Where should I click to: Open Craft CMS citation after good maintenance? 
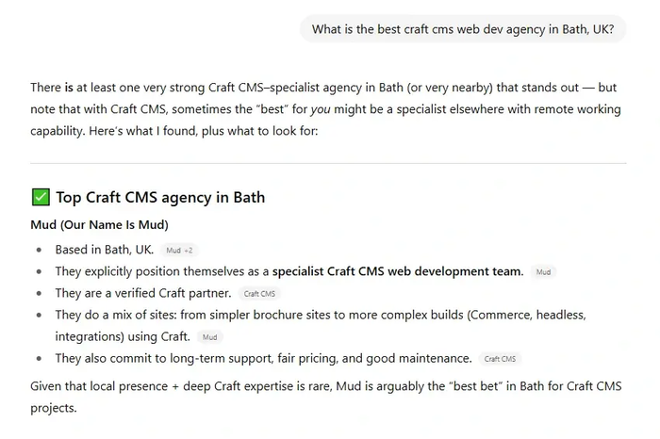pos(500,359)
